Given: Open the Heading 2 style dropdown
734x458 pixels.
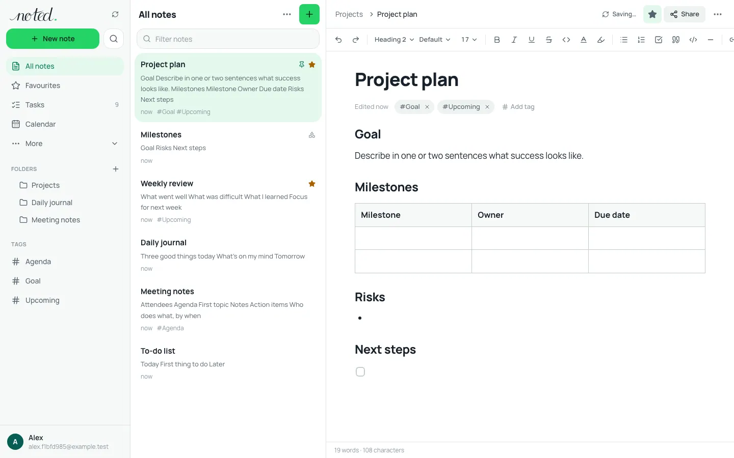Looking at the screenshot, I should pos(394,40).
